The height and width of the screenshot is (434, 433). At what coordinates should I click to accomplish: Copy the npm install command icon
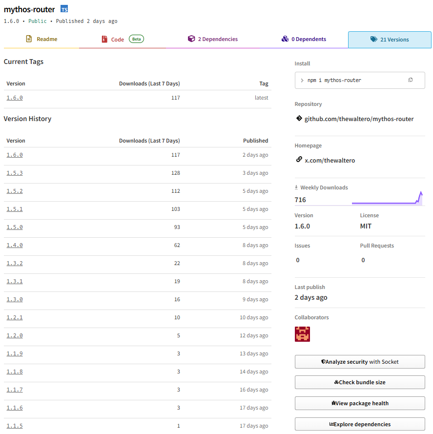(x=410, y=80)
